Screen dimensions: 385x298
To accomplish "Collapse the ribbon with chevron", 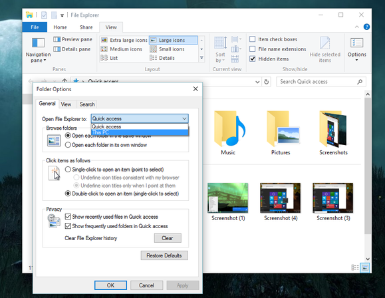I will (357, 27).
